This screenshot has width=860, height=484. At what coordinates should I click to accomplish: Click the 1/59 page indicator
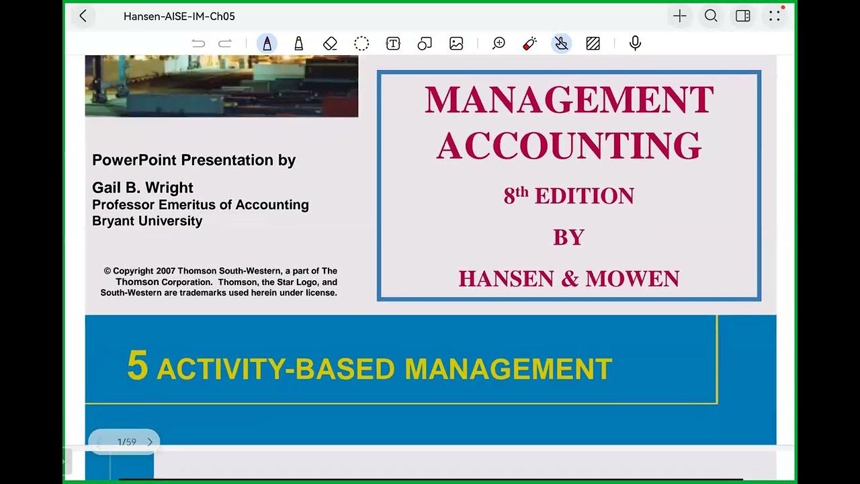pos(127,442)
